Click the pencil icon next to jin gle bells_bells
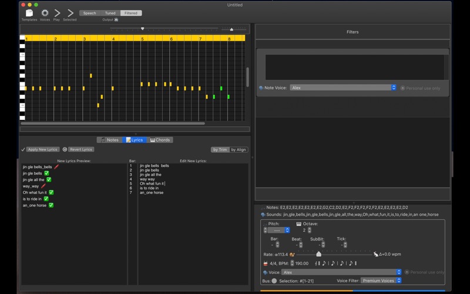The height and width of the screenshot is (294, 470). pyautogui.click(x=56, y=166)
